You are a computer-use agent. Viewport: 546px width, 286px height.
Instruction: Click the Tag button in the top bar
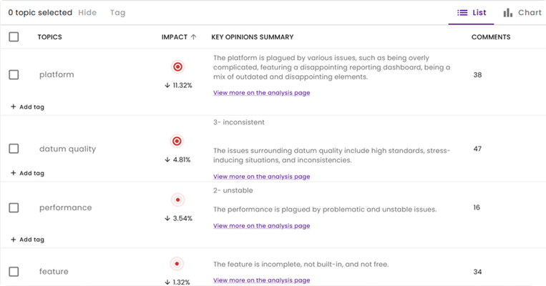coord(117,13)
